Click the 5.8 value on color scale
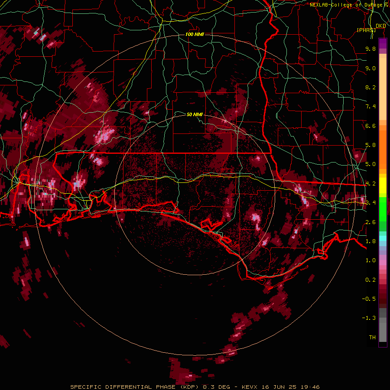This screenshot has height=390, width=390. (x=370, y=145)
